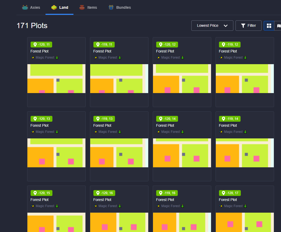Open plot -120, 14 map thumbnail

(182, 153)
